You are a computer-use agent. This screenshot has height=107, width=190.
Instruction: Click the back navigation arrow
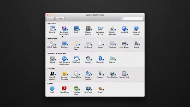pyautogui.click(x=49, y=18)
